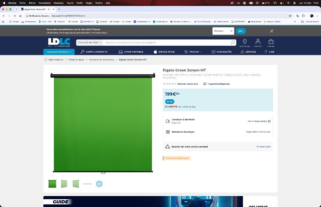Select the fourth thumbnail showing the bar

point(87,184)
